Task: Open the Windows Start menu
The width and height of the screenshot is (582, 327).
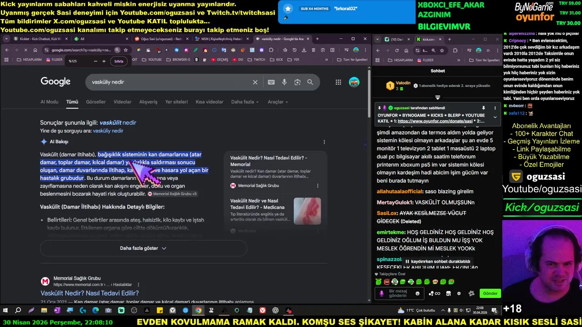Action: 5,311
